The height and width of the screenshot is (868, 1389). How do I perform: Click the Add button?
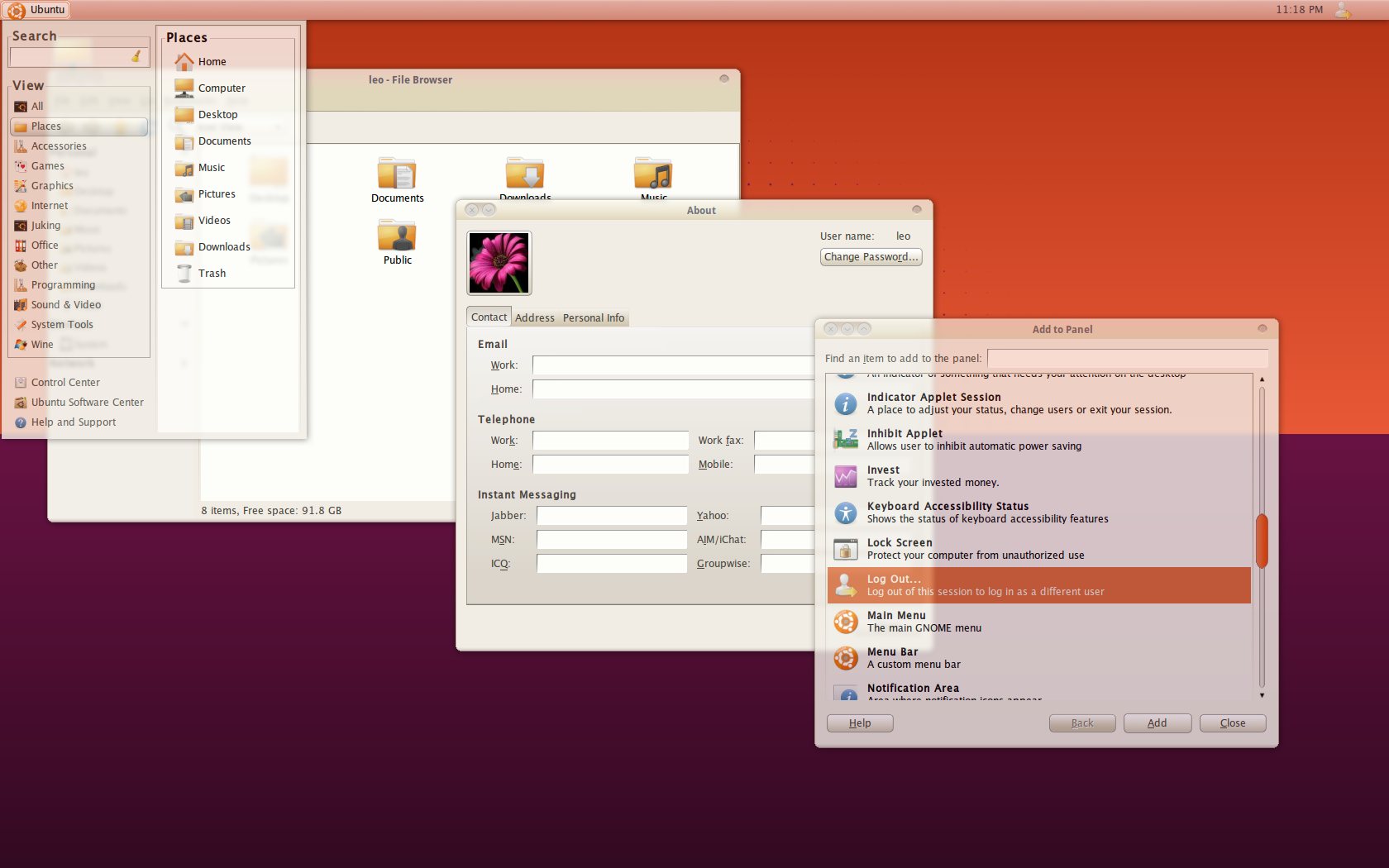(x=1157, y=723)
